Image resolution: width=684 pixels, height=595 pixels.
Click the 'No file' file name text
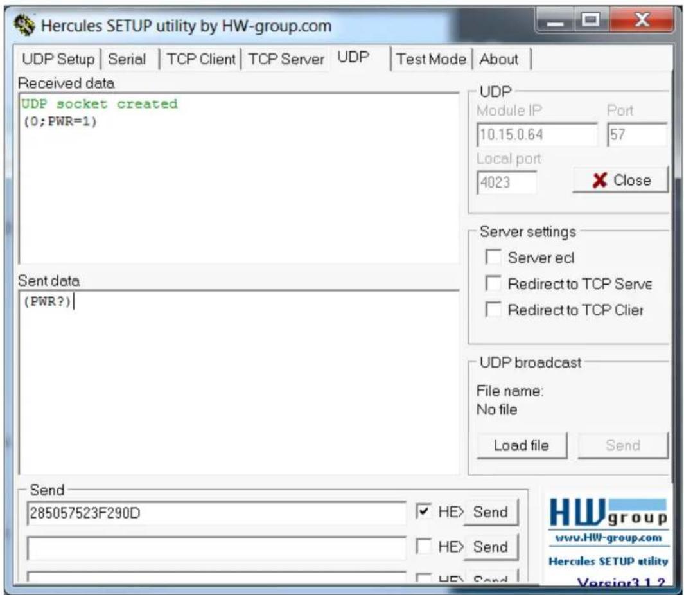[x=497, y=409]
